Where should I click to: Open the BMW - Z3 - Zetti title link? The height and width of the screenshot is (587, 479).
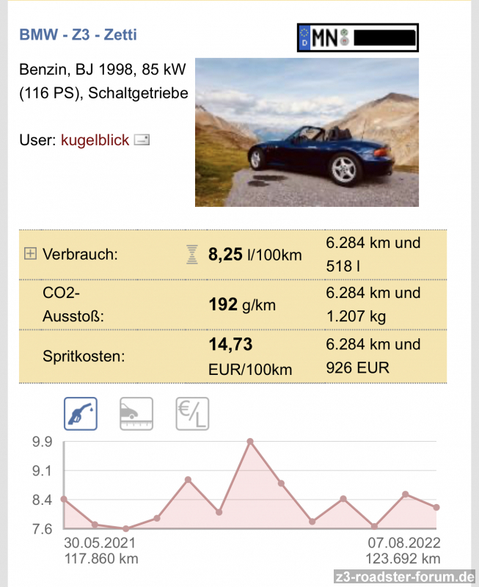[x=78, y=34]
